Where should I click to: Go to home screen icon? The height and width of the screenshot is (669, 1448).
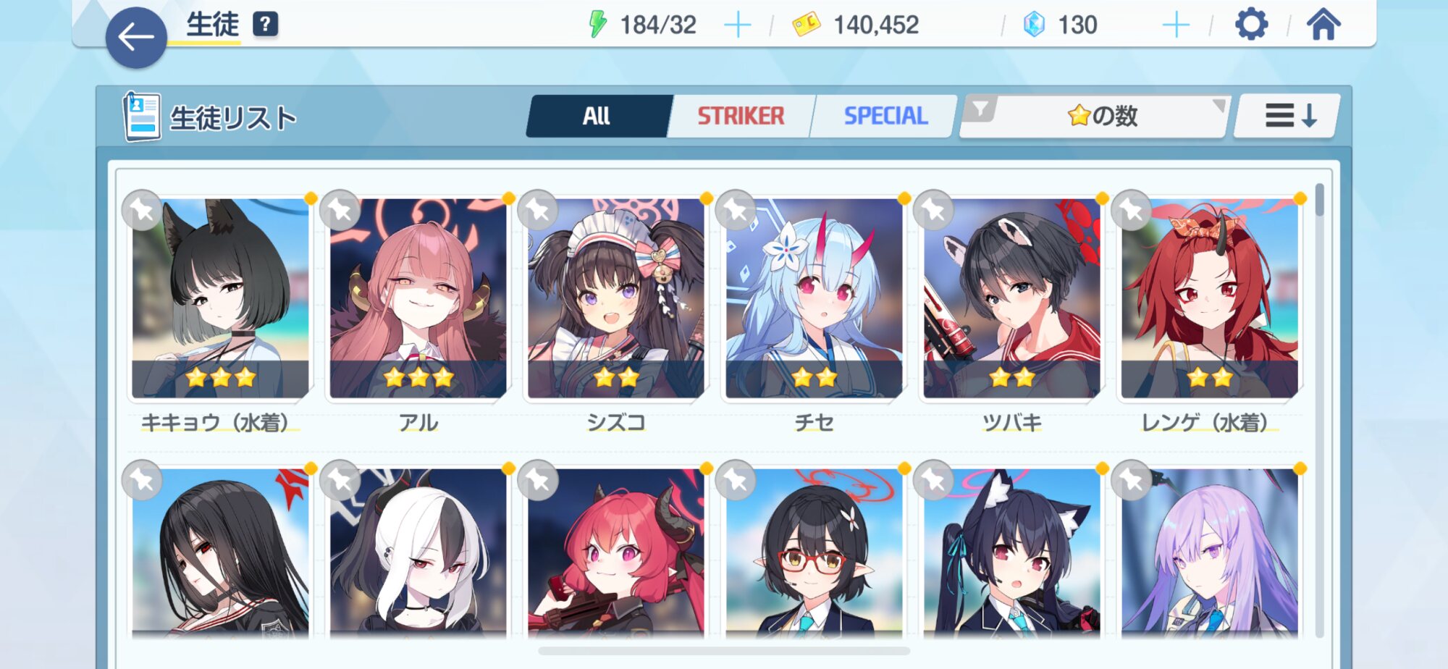(1323, 25)
